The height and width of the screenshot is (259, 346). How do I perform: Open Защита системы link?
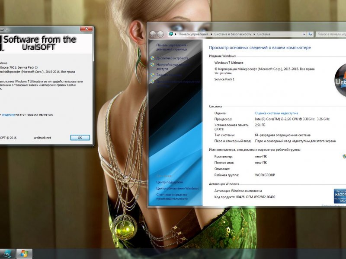pyautogui.click(x=169, y=75)
